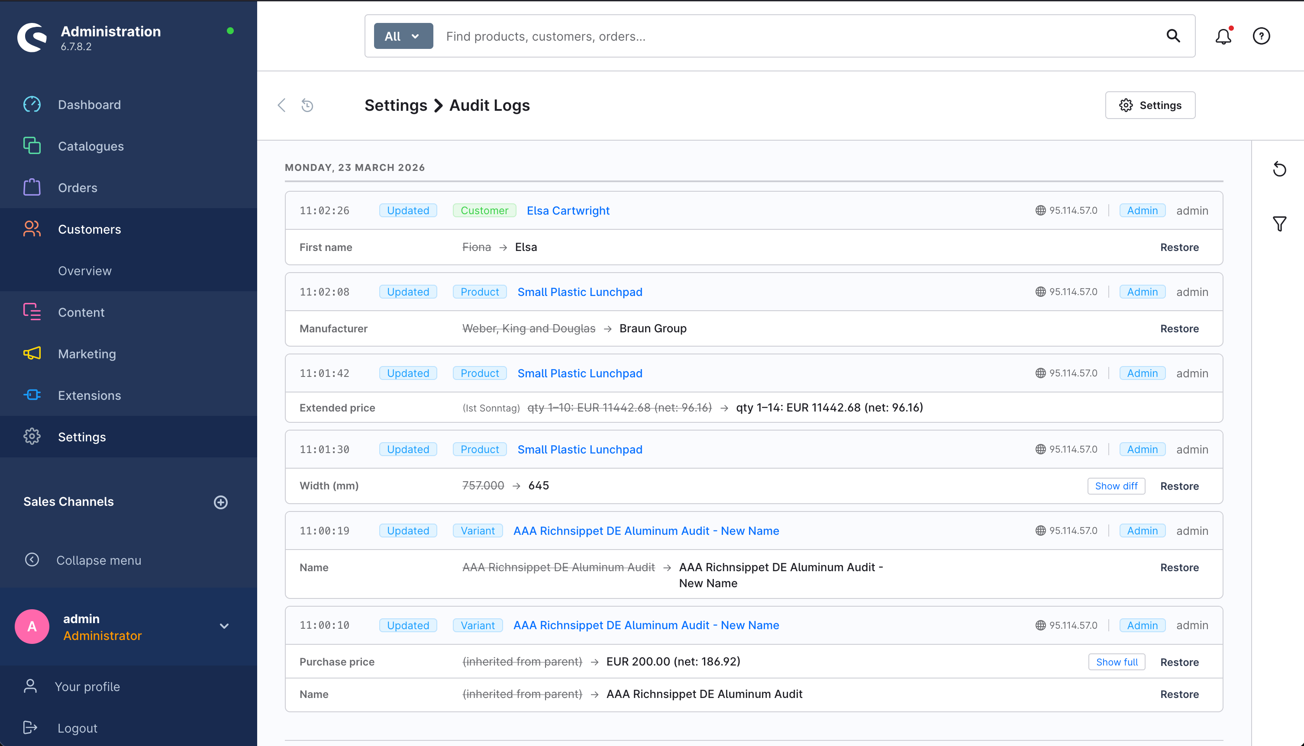Show diff for Width change
1304x746 pixels.
(x=1117, y=486)
